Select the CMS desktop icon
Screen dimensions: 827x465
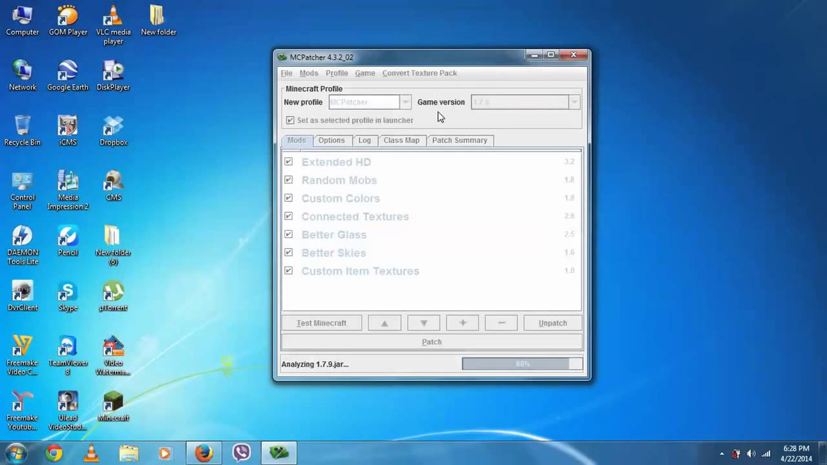pyautogui.click(x=113, y=185)
